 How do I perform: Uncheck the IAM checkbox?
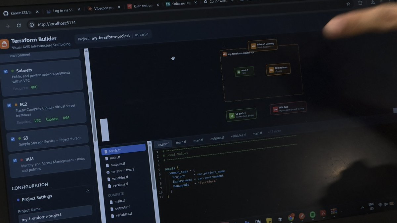point(15,161)
